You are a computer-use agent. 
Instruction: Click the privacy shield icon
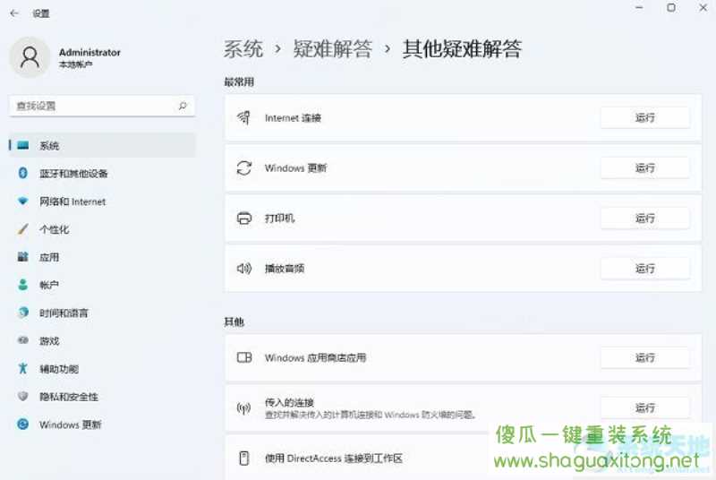[23, 396]
